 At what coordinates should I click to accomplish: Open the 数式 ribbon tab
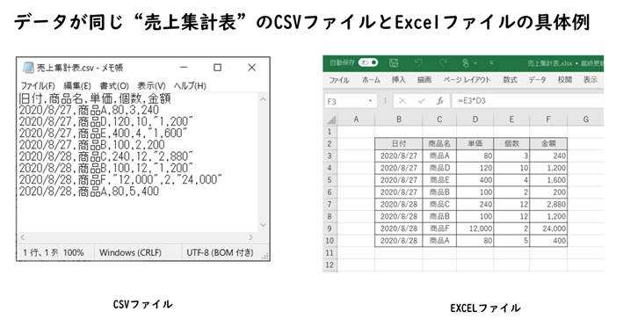pyautogui.click(x=510, y=80)
